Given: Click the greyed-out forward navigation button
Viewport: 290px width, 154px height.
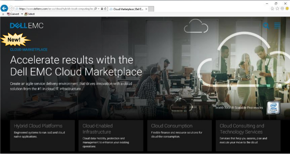Looking at the screenshot, I should [x=11, y=8].
